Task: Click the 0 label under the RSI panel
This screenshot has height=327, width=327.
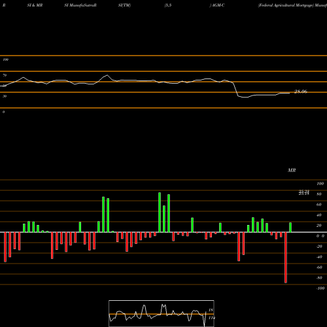Action: [3, 112]
